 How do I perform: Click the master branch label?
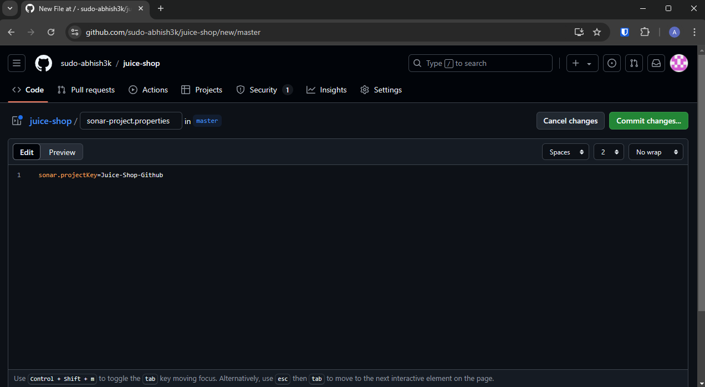pos(207,121)
